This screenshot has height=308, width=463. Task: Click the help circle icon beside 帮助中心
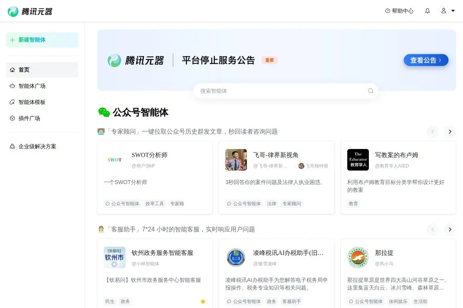click(x=388, y=11)
